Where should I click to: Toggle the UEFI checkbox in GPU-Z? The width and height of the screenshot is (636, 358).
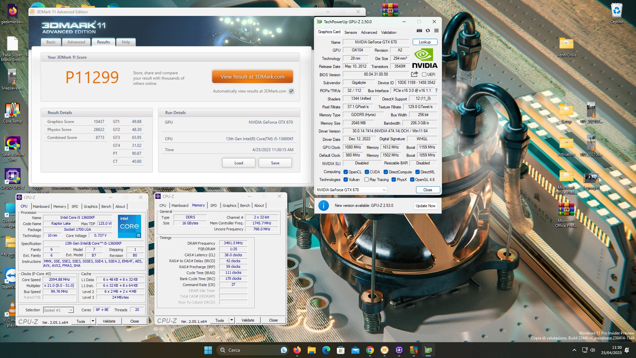coord(424,75)
